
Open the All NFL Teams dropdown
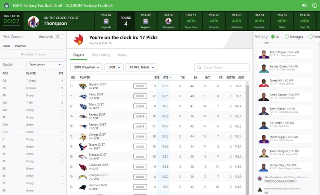click(141, 67)
